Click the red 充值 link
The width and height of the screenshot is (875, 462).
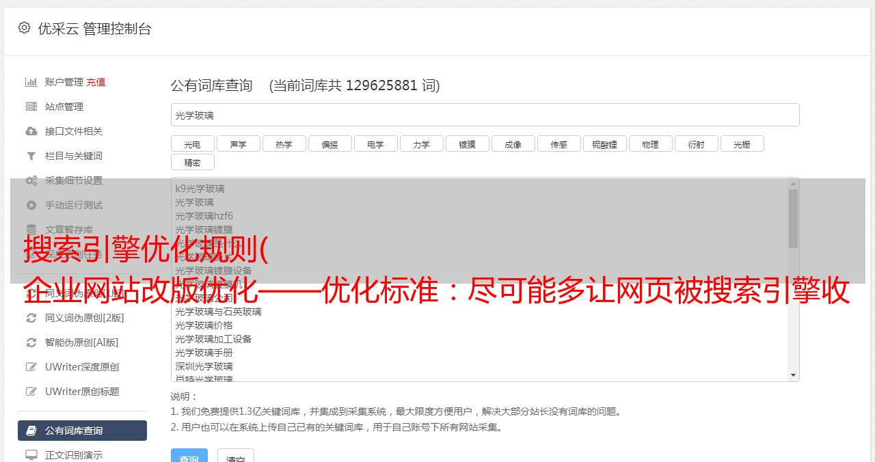click(96, 82)
